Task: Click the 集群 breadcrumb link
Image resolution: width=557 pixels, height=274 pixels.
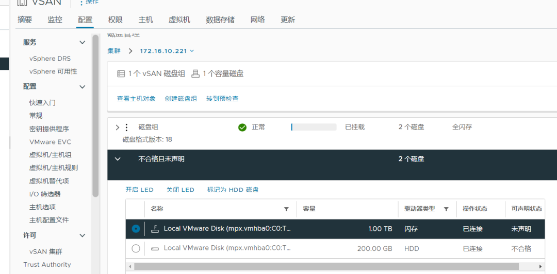Action: [x=113, y=51]
